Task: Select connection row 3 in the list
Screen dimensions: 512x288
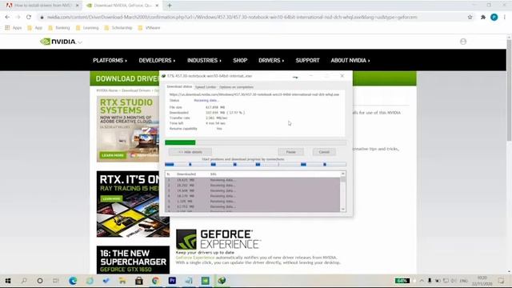Action: click(x=252, y=190)
